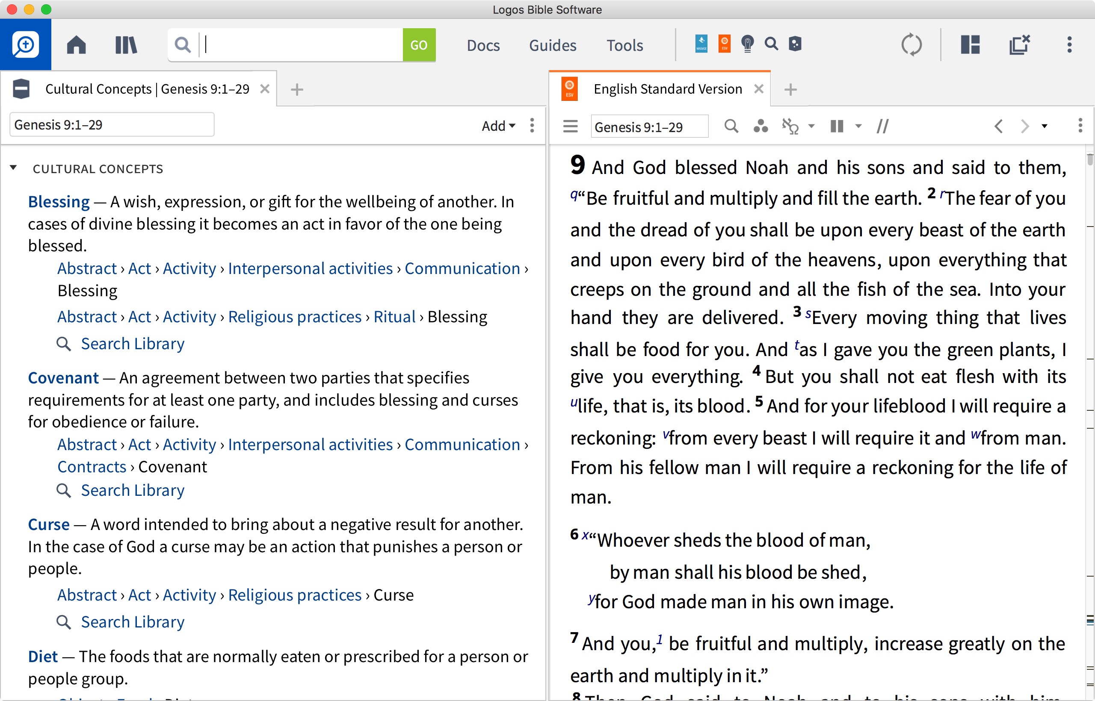Open the Layouts icon

[970, 44]
